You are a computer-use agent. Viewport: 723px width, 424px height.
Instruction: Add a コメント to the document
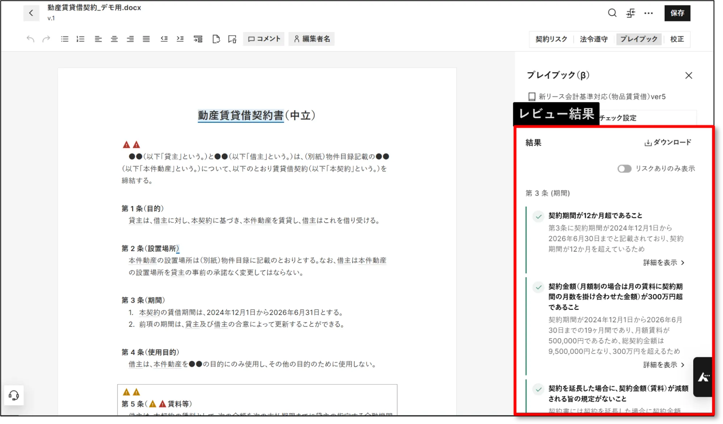pyautogui.click(x=264, y=39)
